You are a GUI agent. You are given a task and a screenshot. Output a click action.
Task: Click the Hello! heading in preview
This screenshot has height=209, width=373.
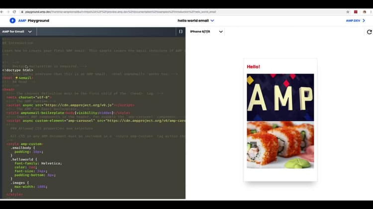[x=253, y=67]
